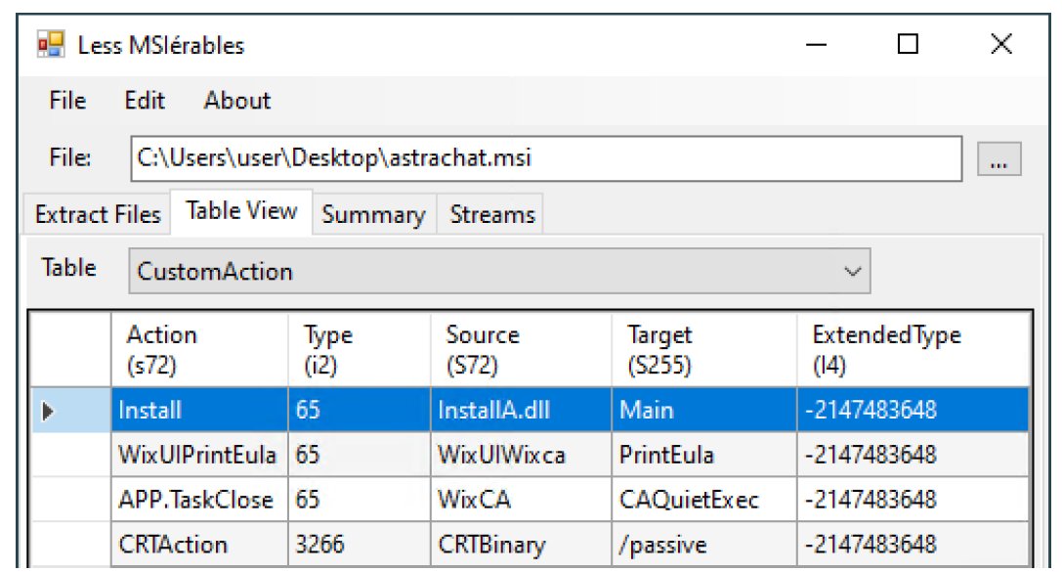Switch to the Streams tab

492,215
